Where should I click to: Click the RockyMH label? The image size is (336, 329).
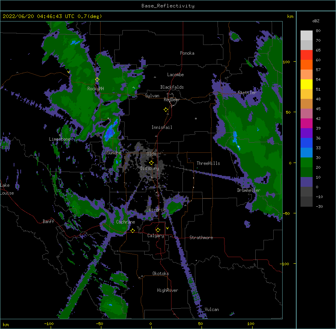[95, 89]
